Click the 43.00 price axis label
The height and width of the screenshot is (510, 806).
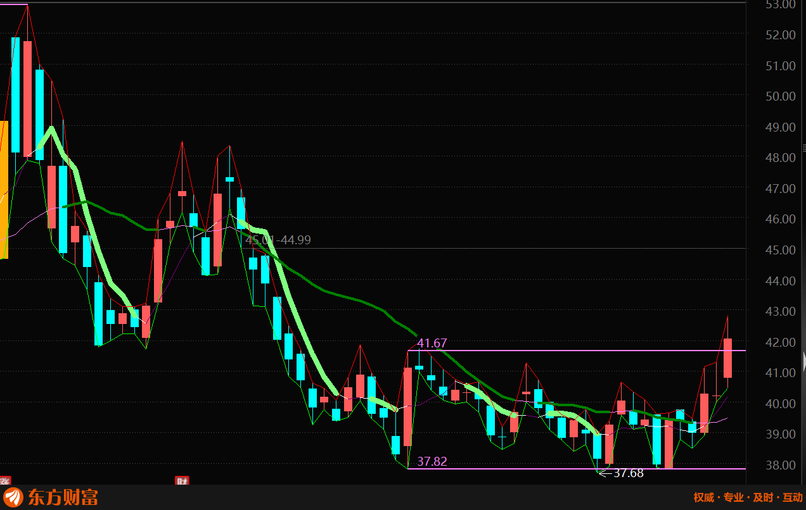[781, 311]
